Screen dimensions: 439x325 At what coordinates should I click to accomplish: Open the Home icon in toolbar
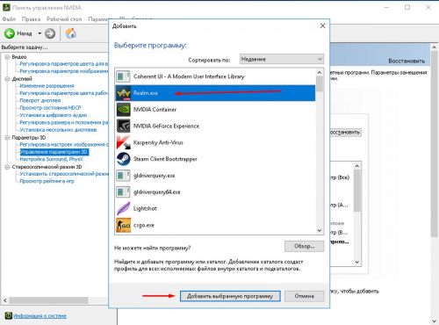pos(70,33)
